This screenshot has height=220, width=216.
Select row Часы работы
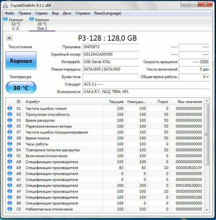point(105,144)
